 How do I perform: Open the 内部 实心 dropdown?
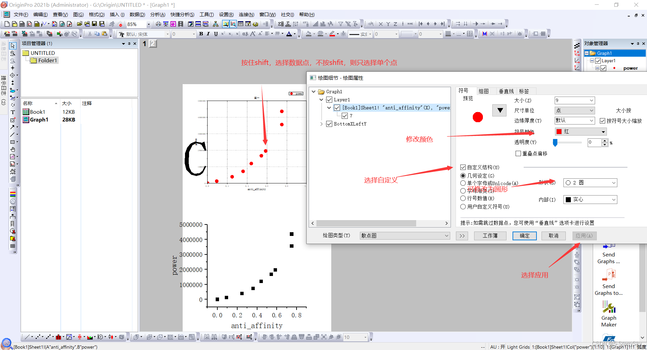[590, 200]
